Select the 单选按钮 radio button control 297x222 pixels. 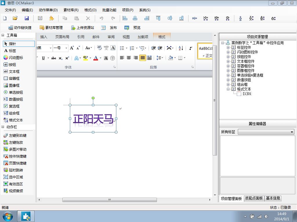tap(13, 92)
